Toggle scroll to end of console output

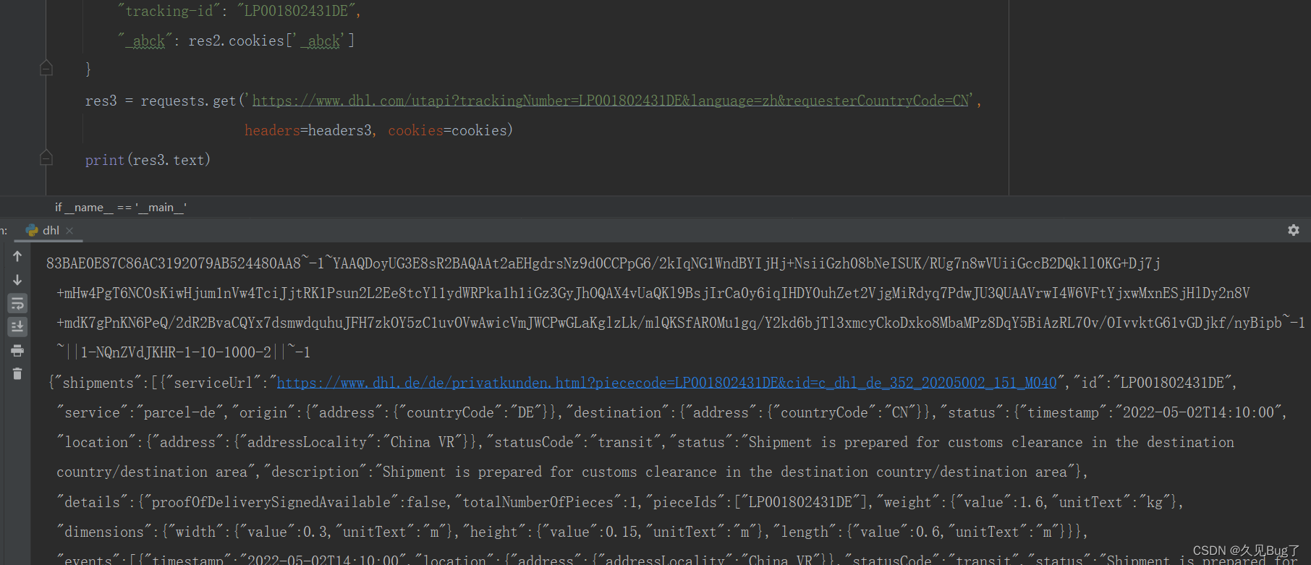[x=17, y=327]
